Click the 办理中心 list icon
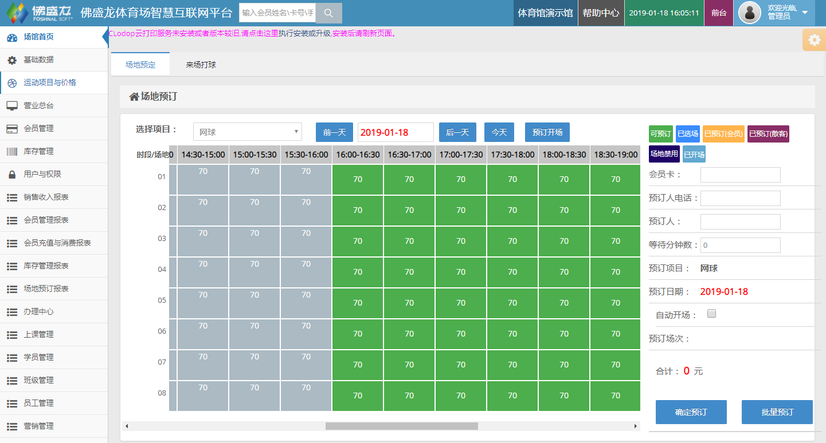Viewport: 826px width, 443px height. click(x=12, y=312)
